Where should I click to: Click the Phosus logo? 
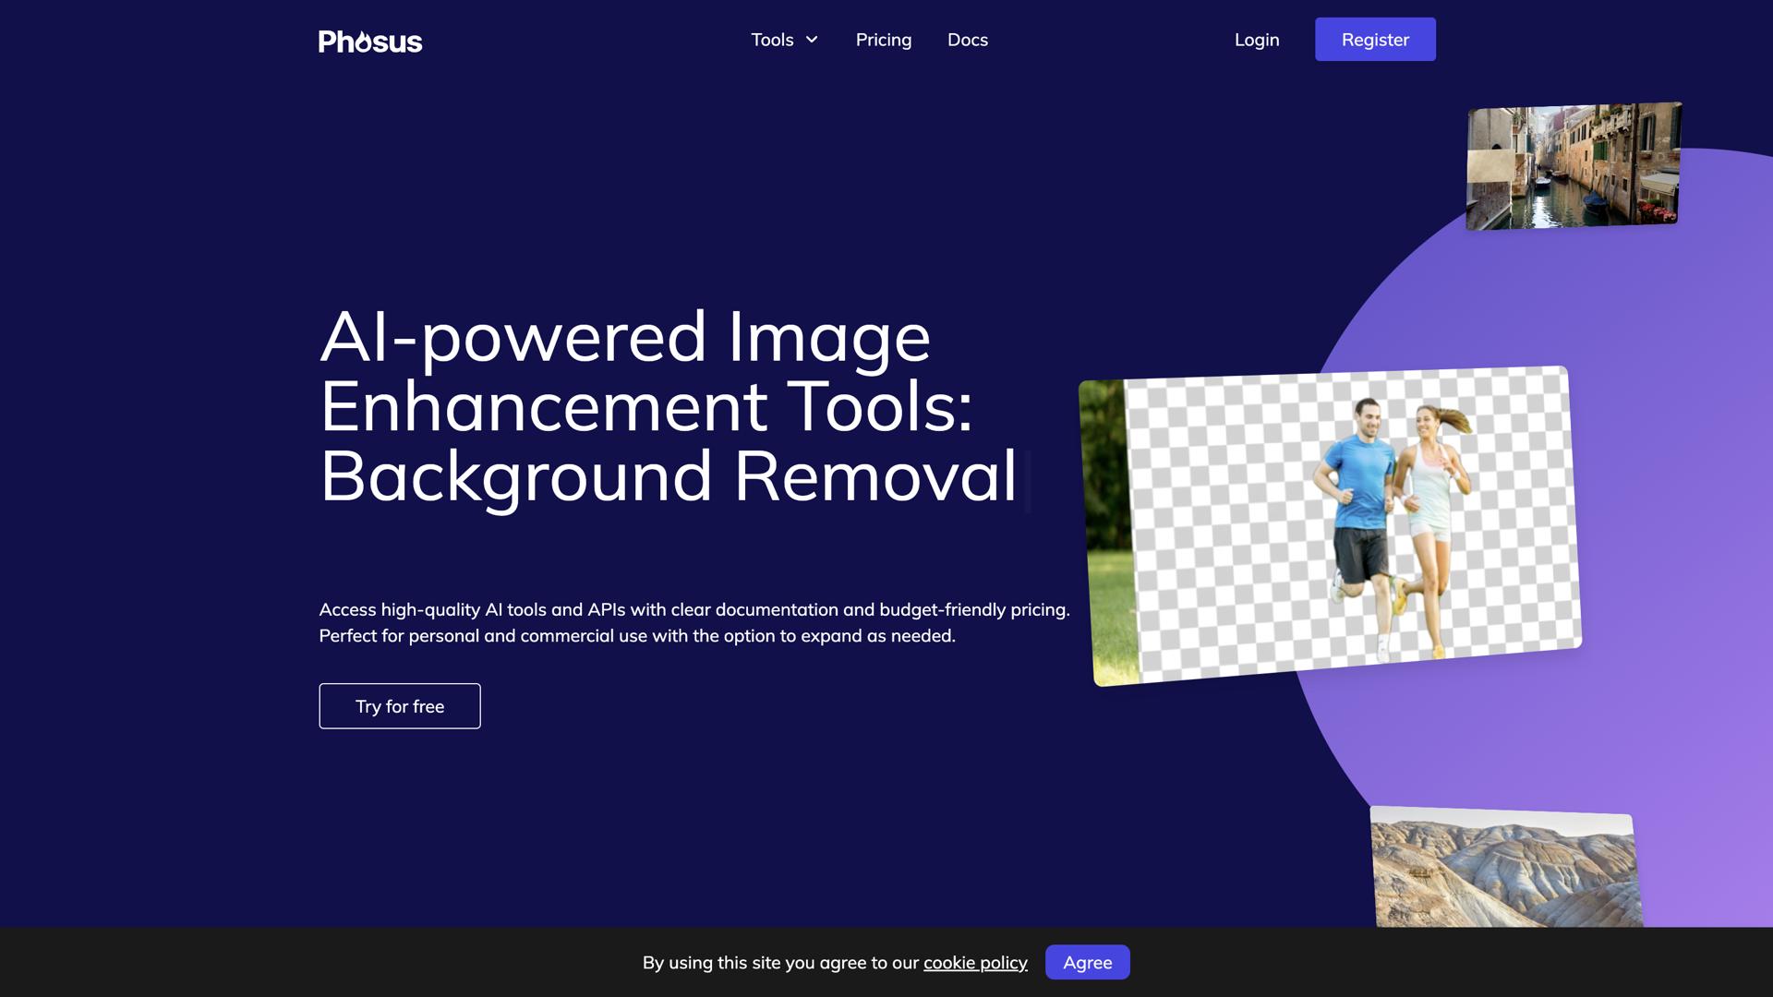point(370,41)
